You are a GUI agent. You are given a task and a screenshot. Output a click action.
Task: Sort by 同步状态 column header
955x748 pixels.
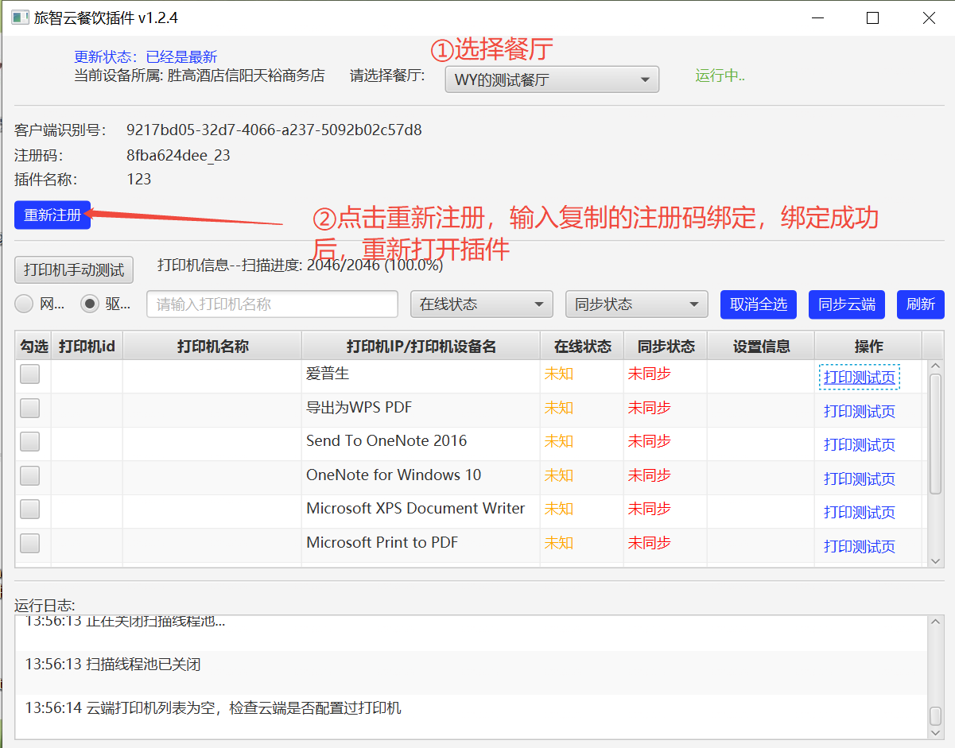[666, 347]
